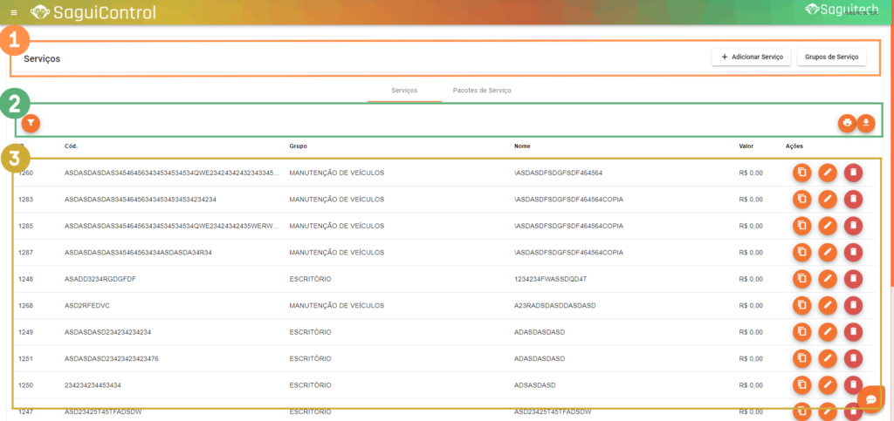Click the print table icon
The image size is (894, 421).
coord(847,123)
